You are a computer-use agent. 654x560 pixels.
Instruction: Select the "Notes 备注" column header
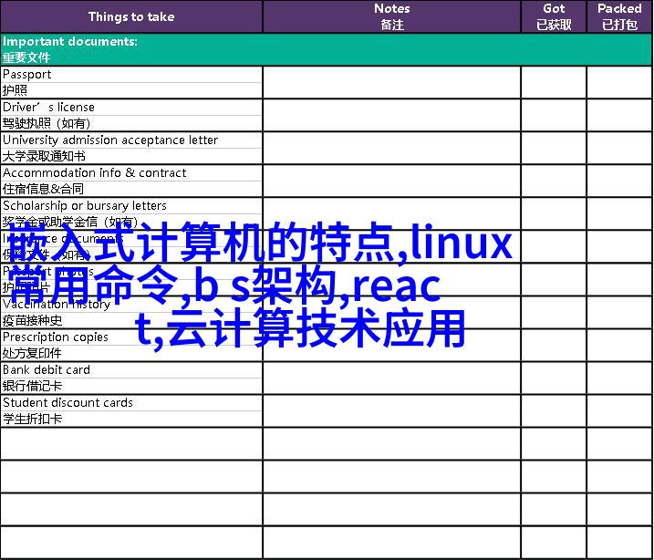coord(391,16)
